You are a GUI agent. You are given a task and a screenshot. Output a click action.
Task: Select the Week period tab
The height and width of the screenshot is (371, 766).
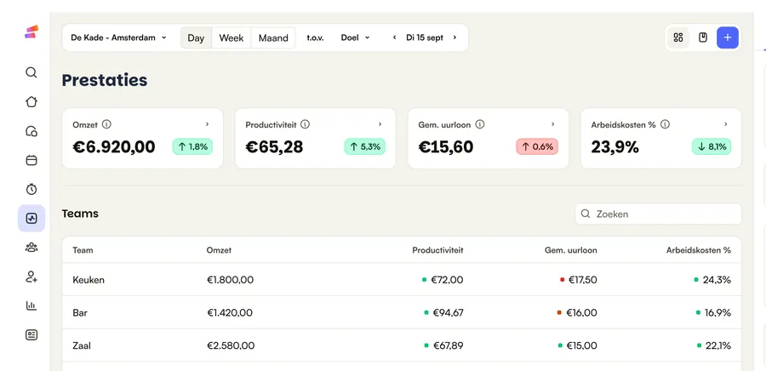click(231, 37)
